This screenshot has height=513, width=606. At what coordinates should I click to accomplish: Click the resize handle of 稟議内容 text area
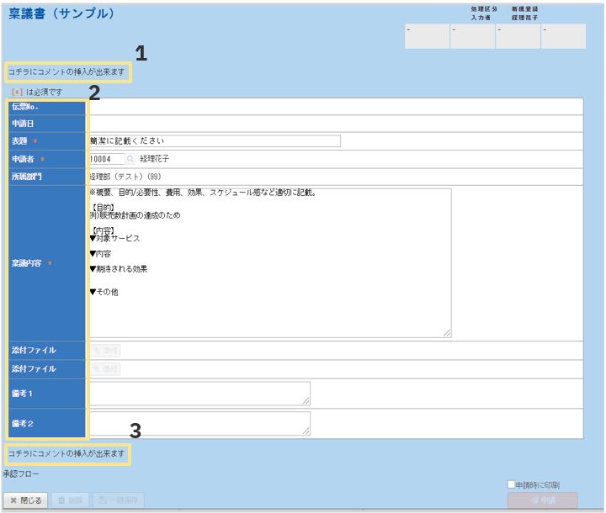447,333
